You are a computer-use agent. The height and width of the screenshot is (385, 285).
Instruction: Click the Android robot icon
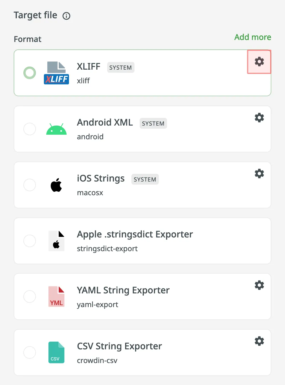click(x=56, y=129)
